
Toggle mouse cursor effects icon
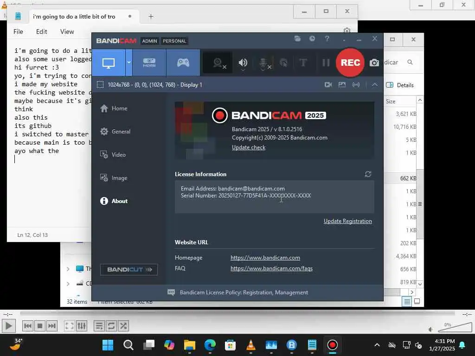click(283, 63)
